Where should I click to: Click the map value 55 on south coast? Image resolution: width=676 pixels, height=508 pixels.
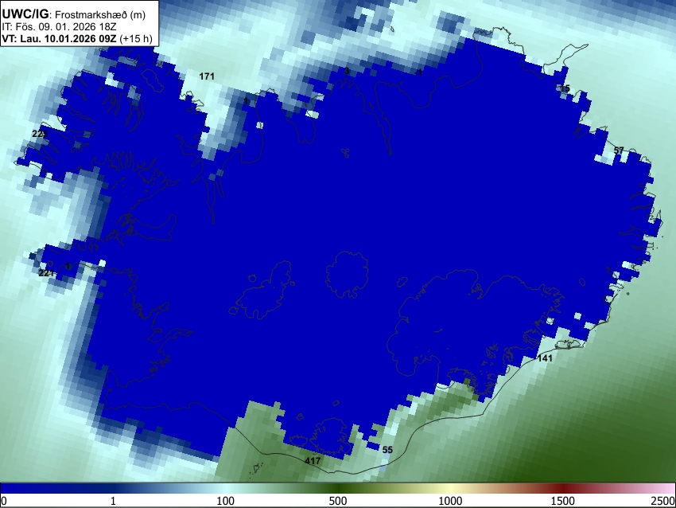coord(387,450)
